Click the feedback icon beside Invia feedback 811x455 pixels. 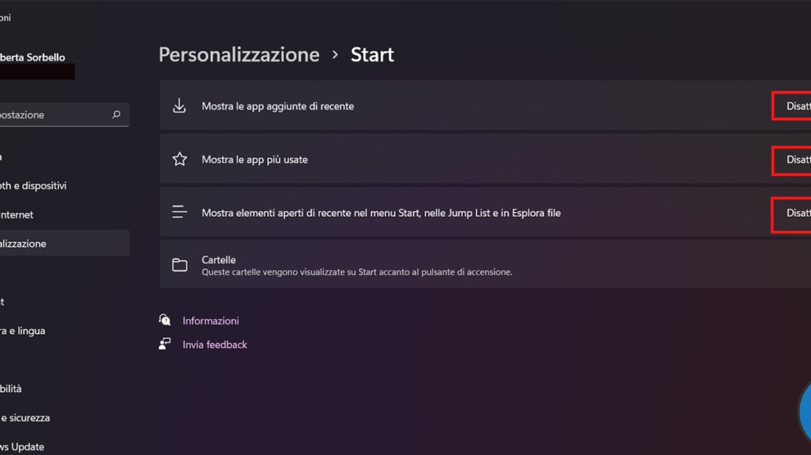point(165,345)
